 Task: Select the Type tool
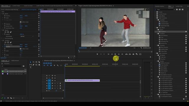click(x=30, y=67)
